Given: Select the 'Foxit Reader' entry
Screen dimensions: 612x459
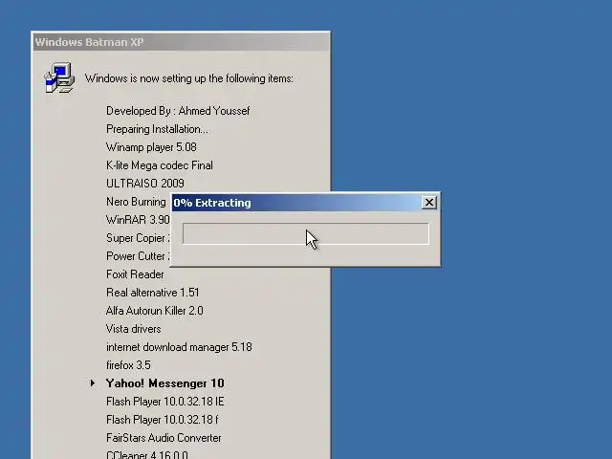Looking at the screenshot, I should click(x=135, y=274).
